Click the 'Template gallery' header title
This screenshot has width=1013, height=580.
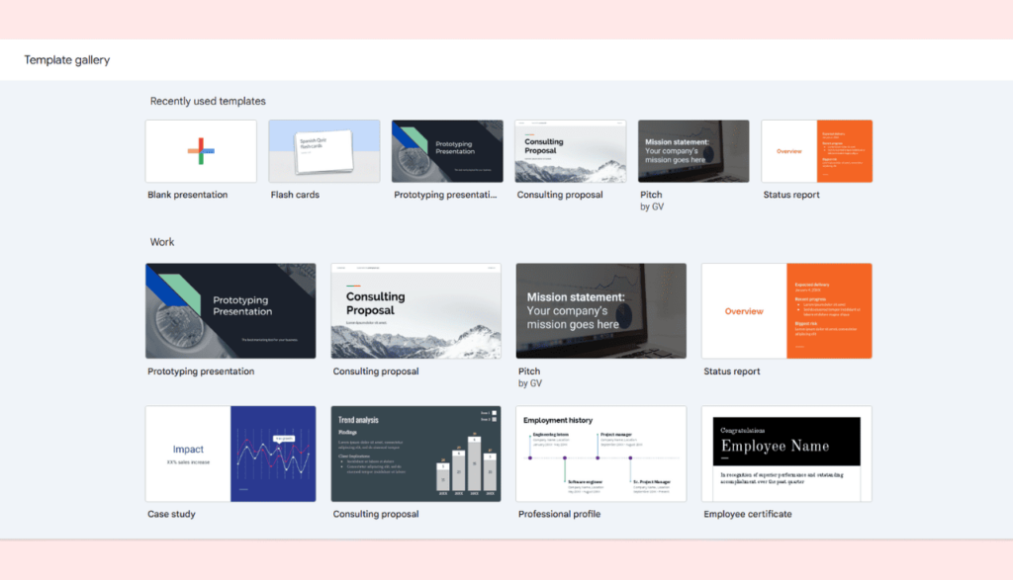[x=67, y=60]
